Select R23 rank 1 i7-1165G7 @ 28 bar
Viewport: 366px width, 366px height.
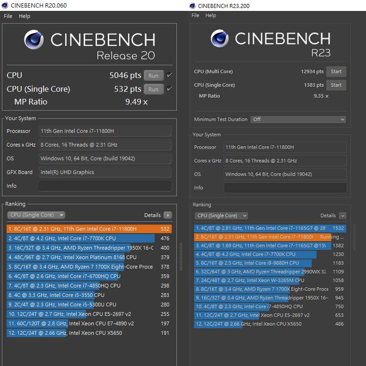[x=270, y=228]
